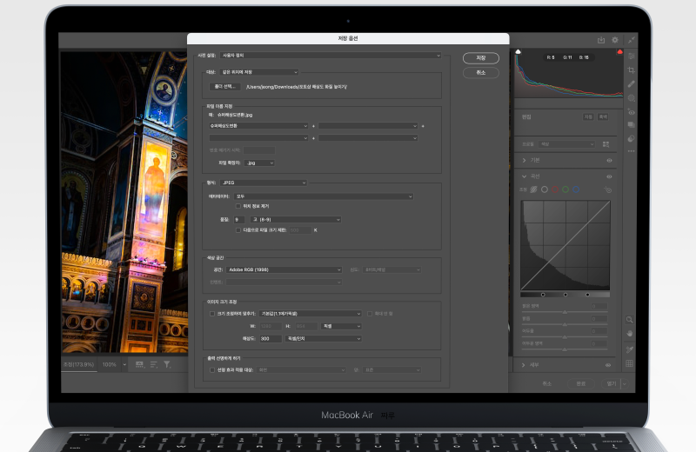Open the Presets overlapping circles icon
Image resolution: width=696 pixels, height=452 pixels.
pyautogui.click(x=632, y=138)
